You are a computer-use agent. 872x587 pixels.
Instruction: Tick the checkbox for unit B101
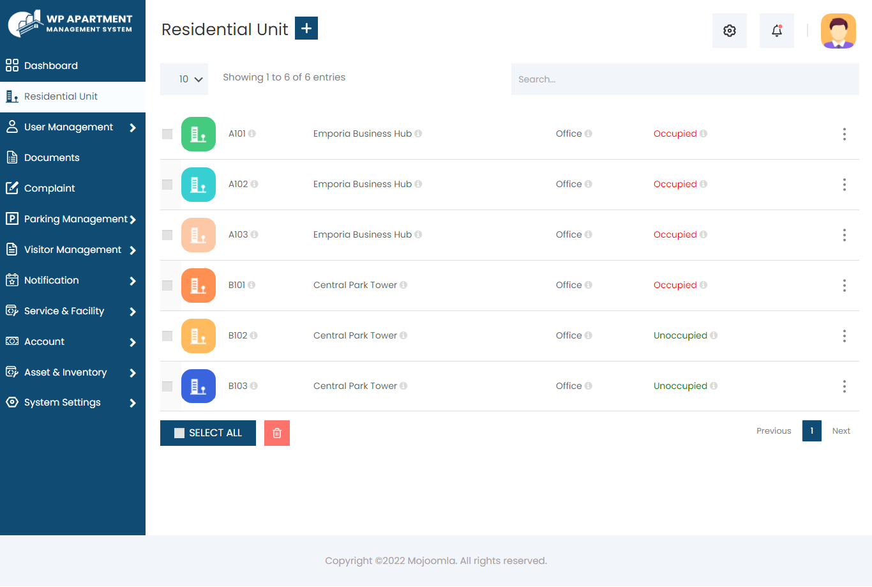click(x=167, y=286)
